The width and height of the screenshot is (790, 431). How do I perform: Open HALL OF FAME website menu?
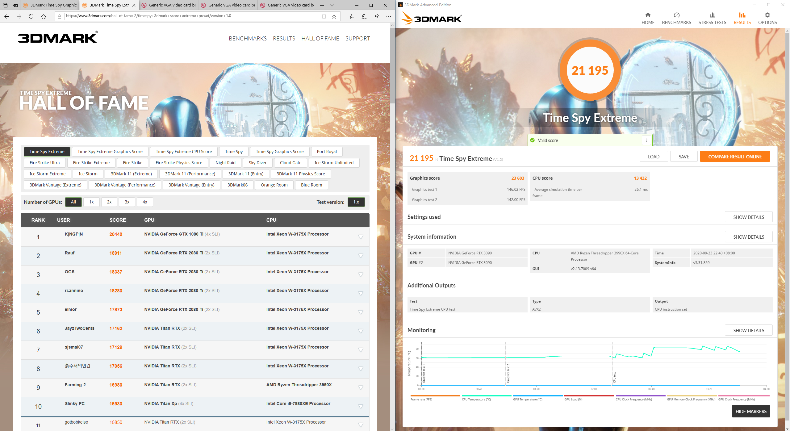320,38
